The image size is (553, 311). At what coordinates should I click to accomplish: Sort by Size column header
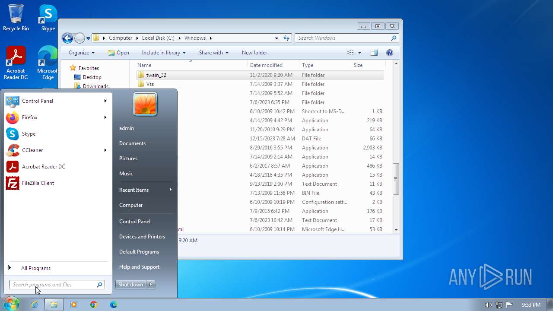pos(368,65)
